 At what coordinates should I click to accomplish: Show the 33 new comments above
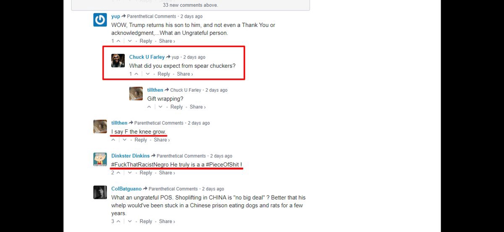(190, 5)
